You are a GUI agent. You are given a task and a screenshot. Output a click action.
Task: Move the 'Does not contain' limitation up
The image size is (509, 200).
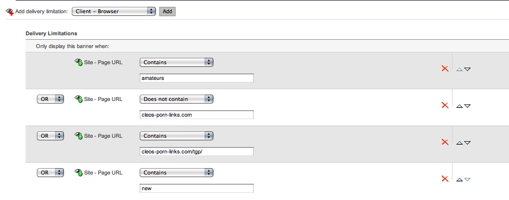[459, 106]
